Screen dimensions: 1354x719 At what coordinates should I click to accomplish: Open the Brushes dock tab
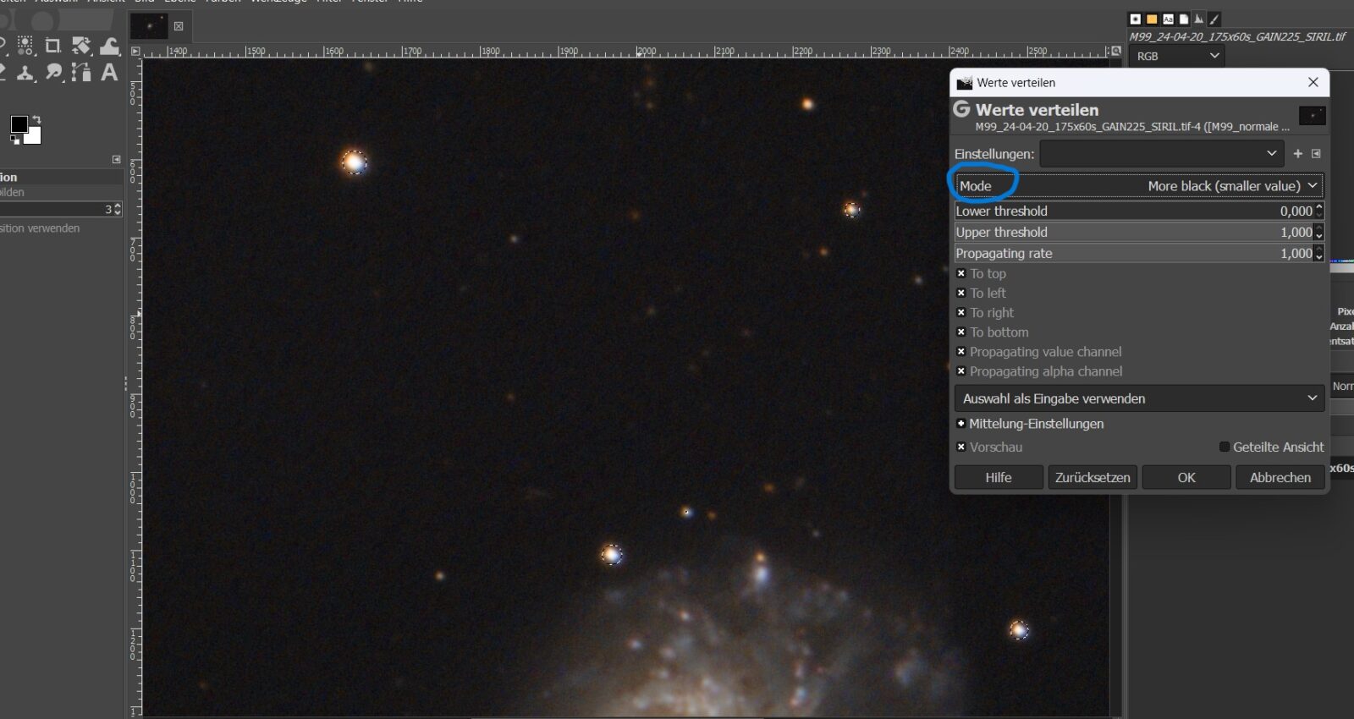(x=1136, y=19)
